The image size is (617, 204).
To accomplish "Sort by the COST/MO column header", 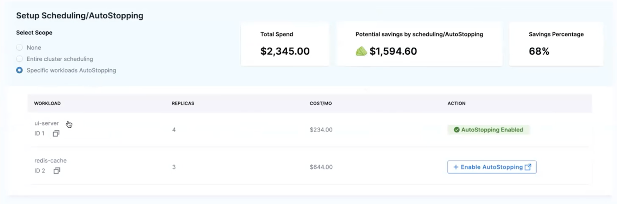I will pyautogui.click(x=320, y=103).
